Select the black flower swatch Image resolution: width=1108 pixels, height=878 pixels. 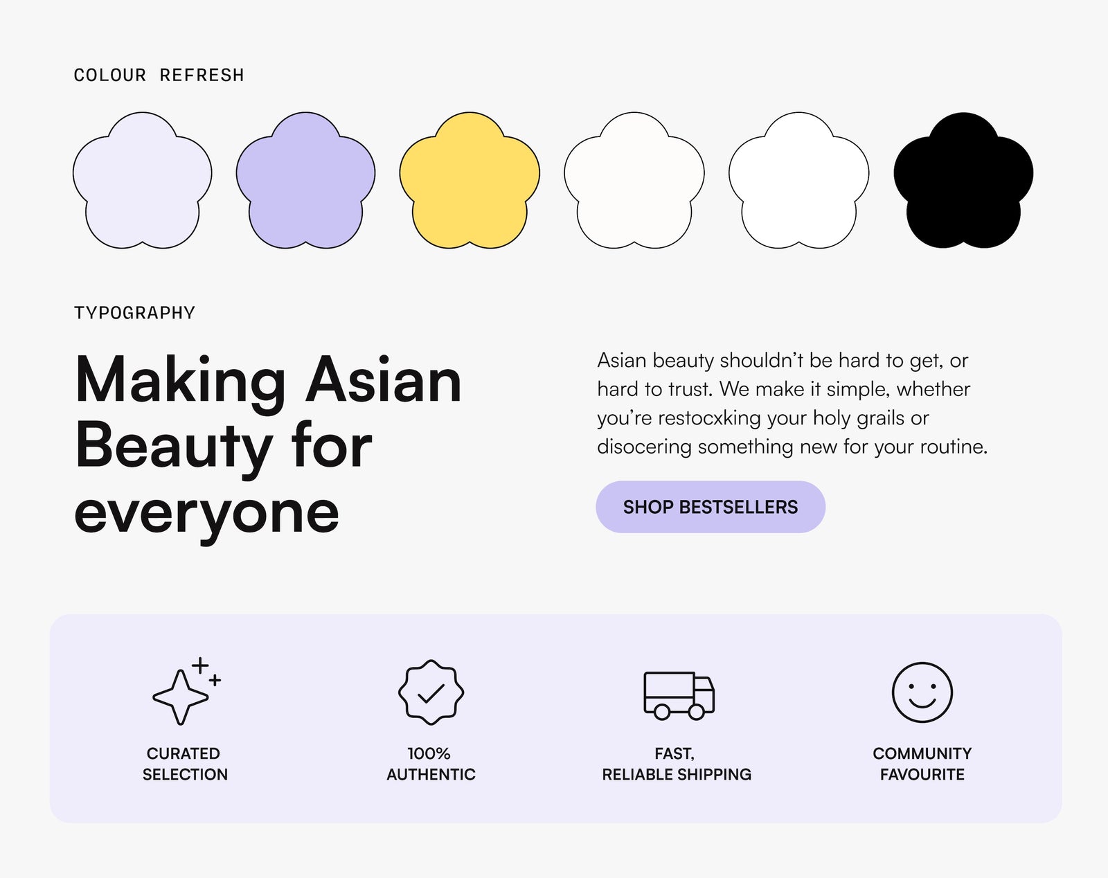point(963,180)
